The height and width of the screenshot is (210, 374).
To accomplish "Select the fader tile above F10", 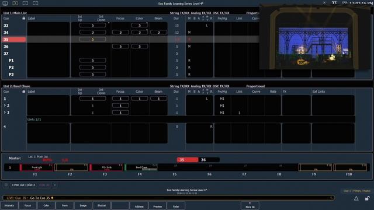I will point(350,167).
